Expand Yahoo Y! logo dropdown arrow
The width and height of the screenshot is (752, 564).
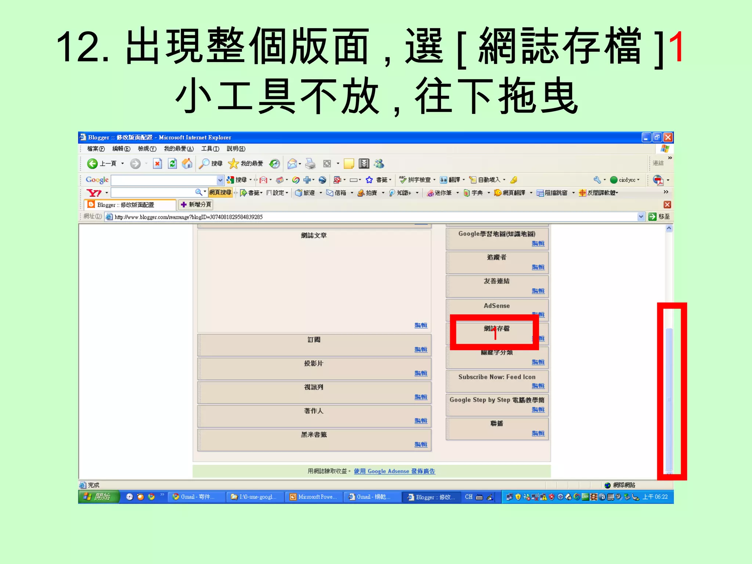tap(107, 193)
